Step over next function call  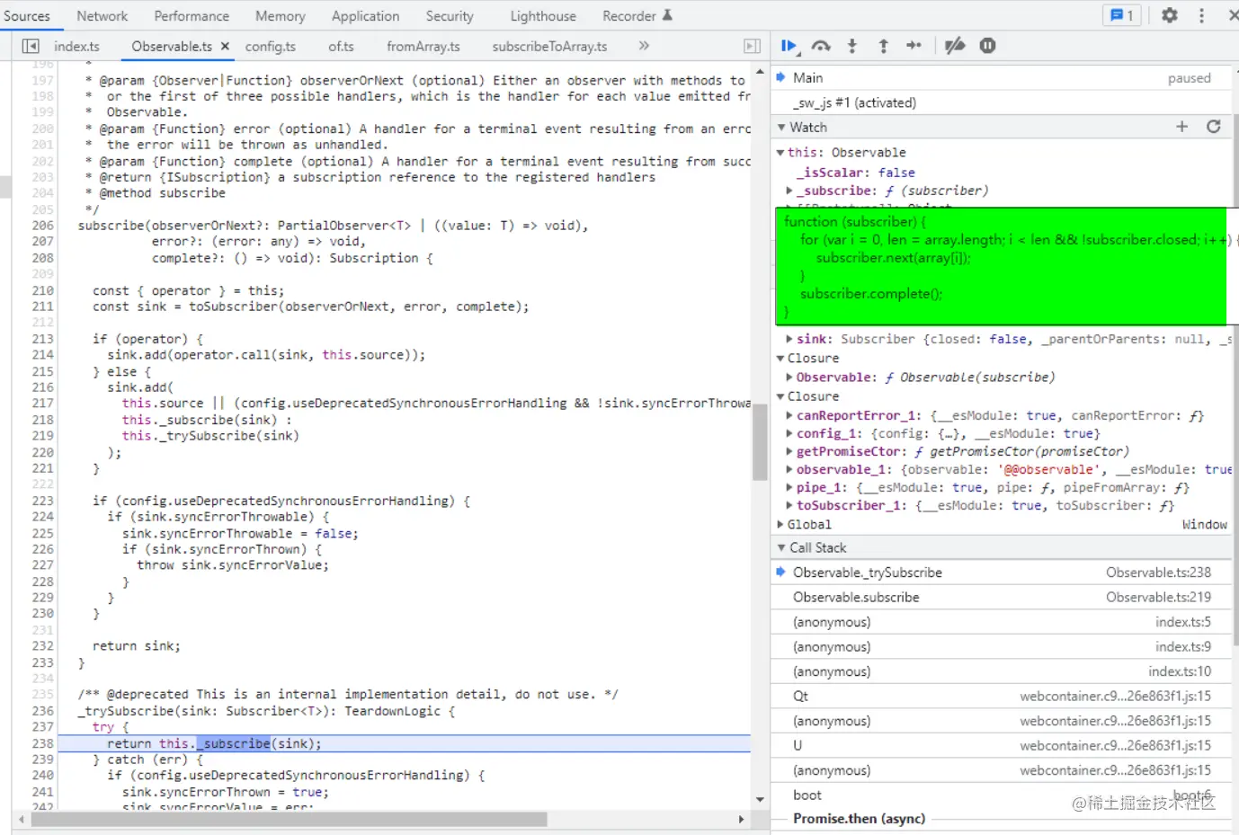pyautogui.click(x=821, y=46)
